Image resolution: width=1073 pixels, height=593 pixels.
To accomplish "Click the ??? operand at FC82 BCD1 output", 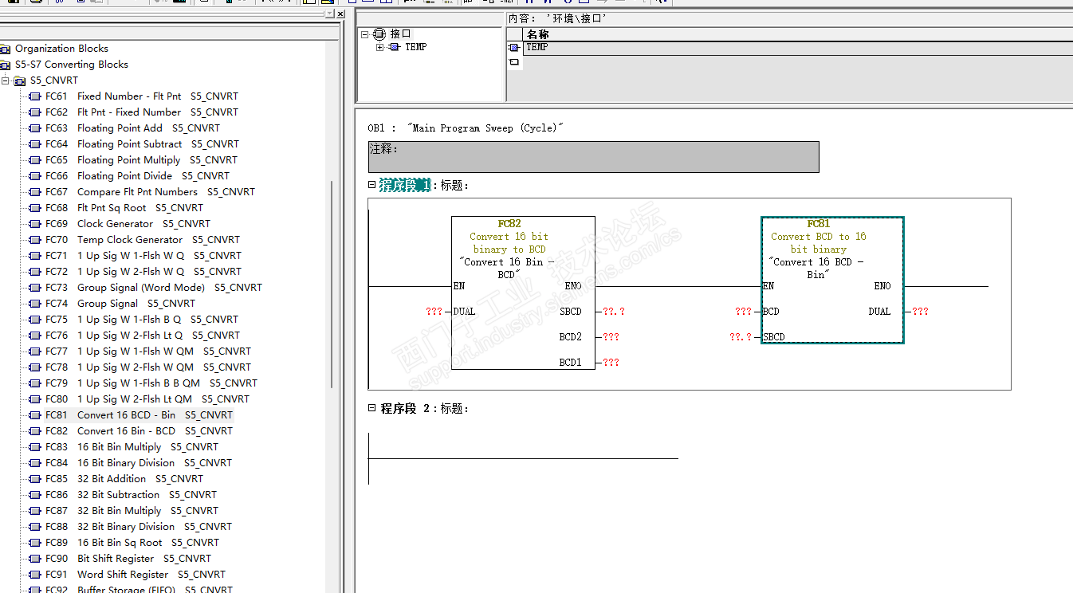I will pyautogui.click(x=611, y=363).
